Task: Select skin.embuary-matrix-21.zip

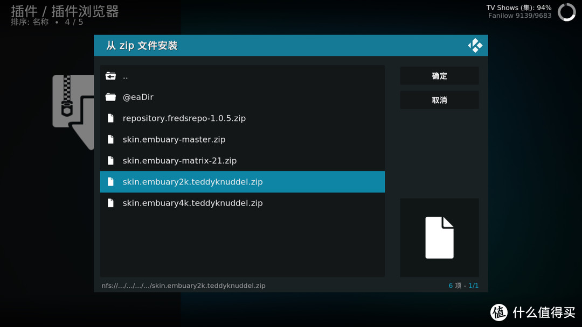Action: 242,160
